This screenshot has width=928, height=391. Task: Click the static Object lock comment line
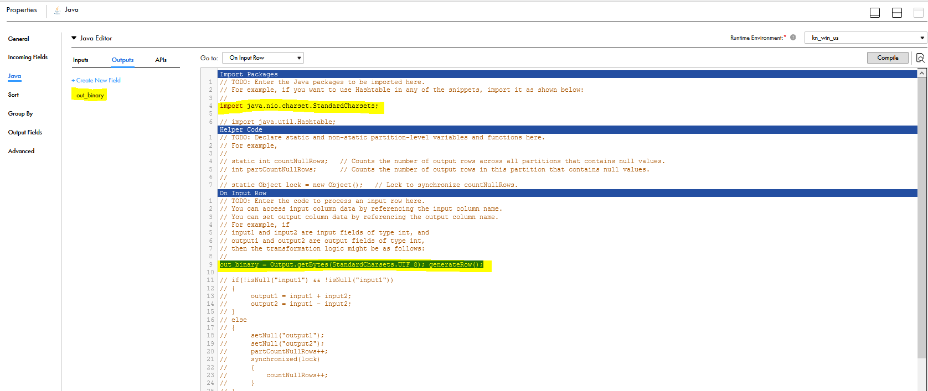tap(369, 185)
